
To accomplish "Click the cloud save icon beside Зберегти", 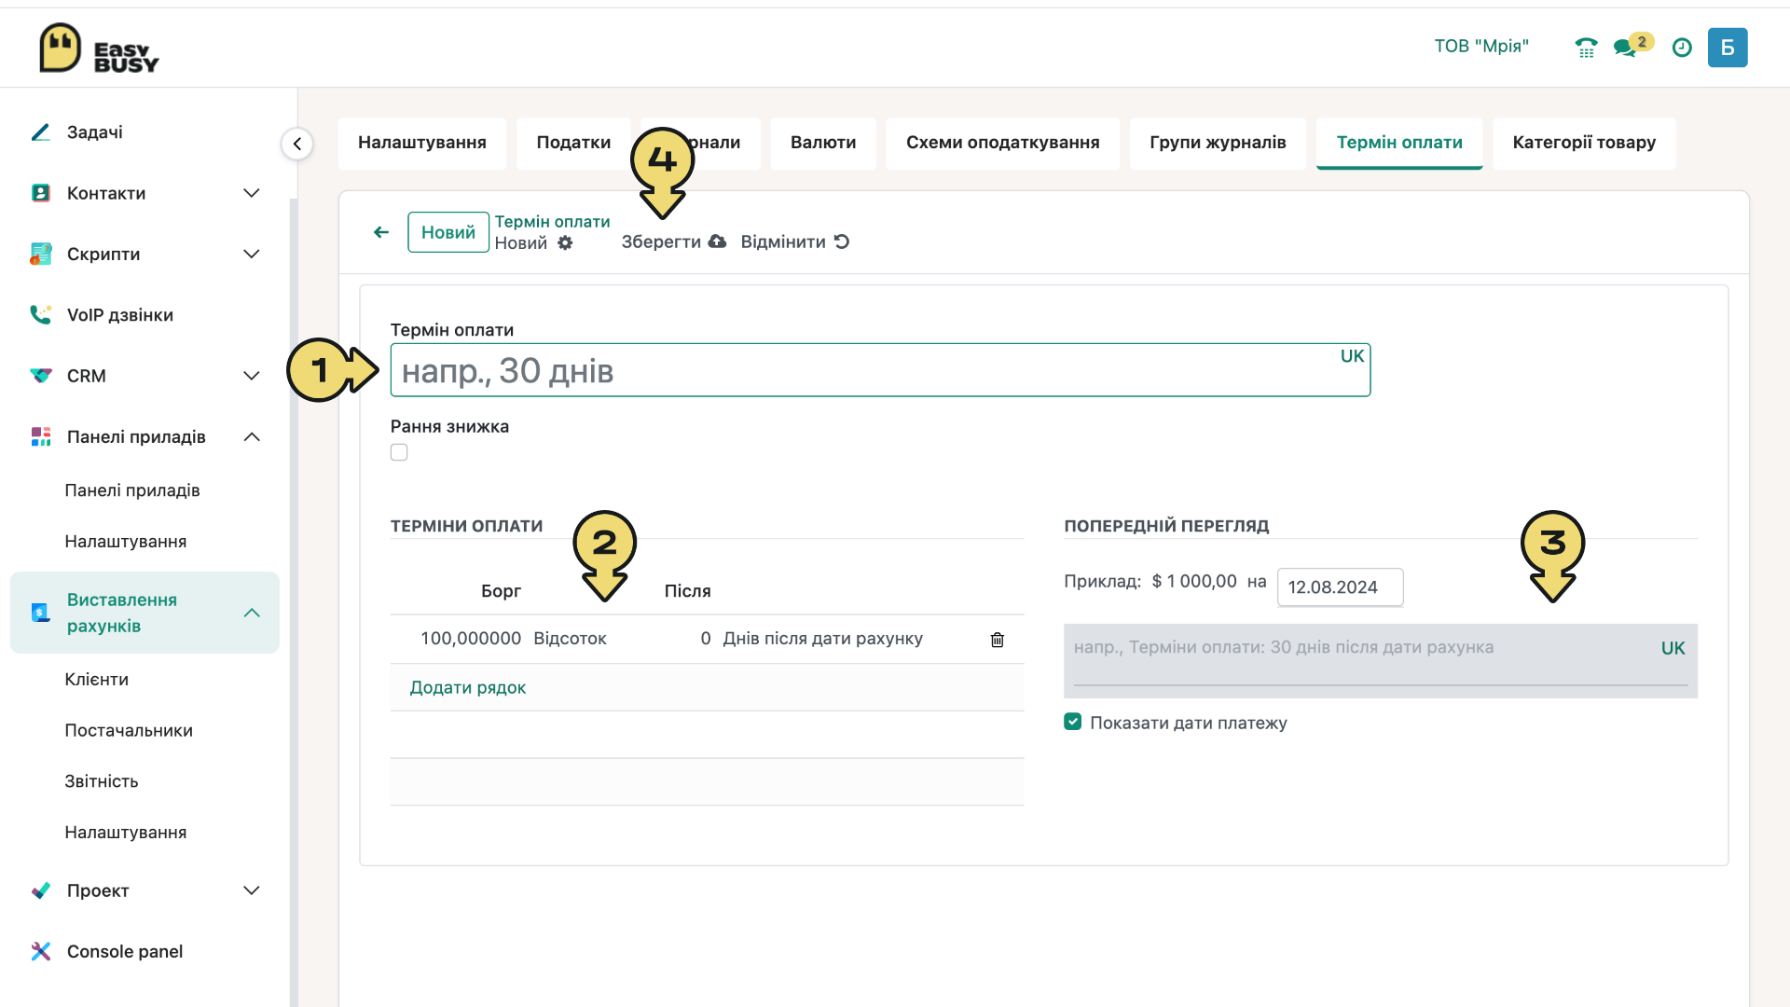I will pyautogui.click(x=717, y=241).
